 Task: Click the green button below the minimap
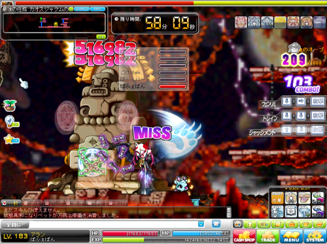(101, 37)
